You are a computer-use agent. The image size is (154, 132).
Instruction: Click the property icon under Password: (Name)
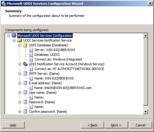pyautogui.click(x=31, y=107)
